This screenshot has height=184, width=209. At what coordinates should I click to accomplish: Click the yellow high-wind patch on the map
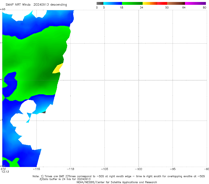(57, 69)
